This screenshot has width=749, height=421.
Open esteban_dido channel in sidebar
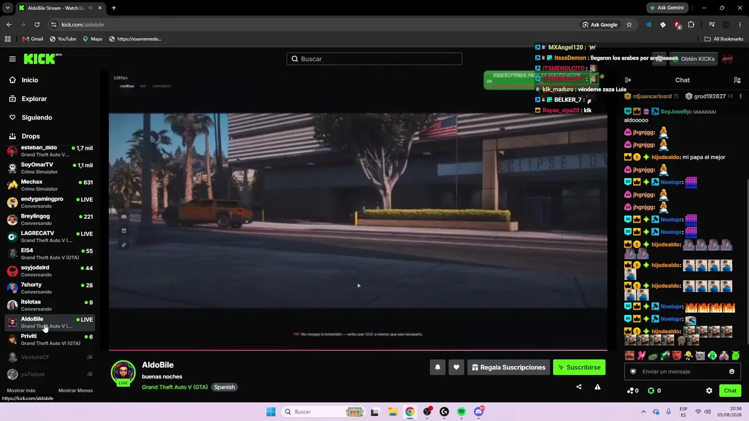pyautogui.click(x=50, y=151)
